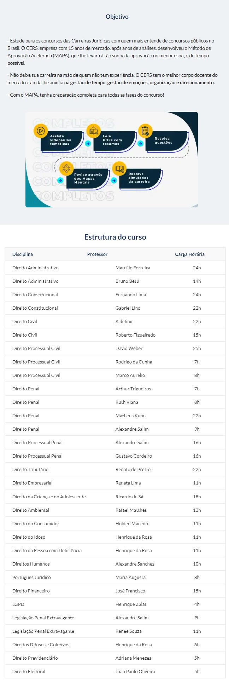Click 'Direito da Criança e do Adolescente'
Viewport: 229px width, 688px height.
(49, 497)
